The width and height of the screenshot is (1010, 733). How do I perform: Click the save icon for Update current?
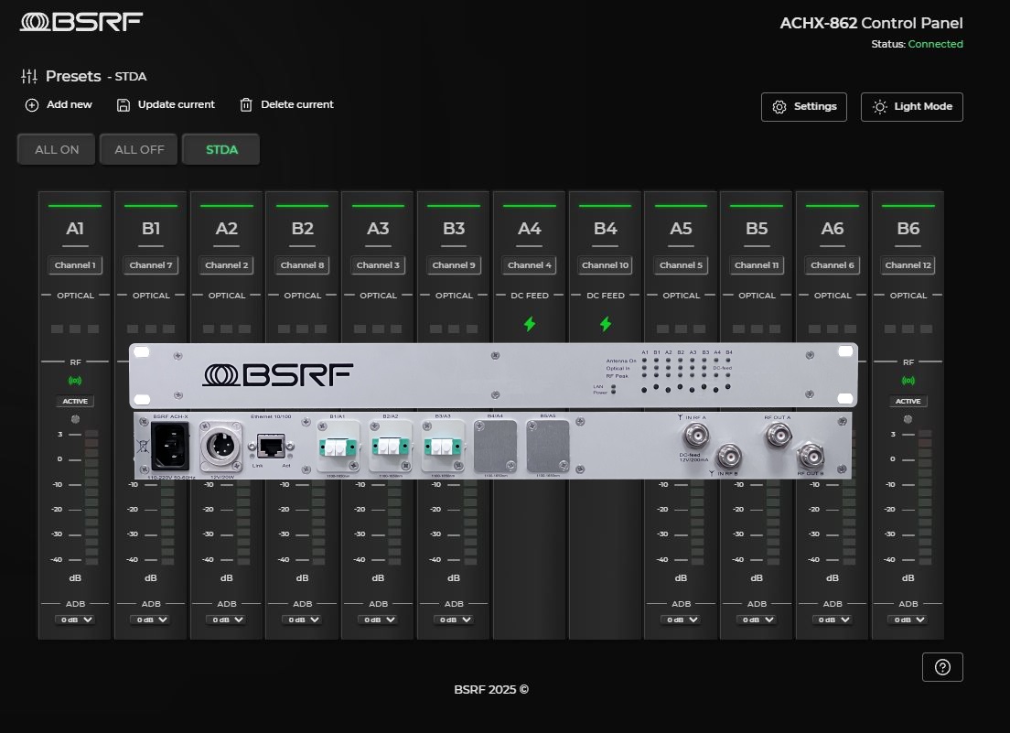[x=124, y=105]
